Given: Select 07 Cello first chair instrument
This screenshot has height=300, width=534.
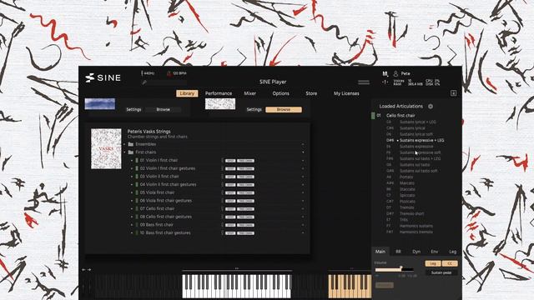Looking at the screenshot, I should coord(157,208).
